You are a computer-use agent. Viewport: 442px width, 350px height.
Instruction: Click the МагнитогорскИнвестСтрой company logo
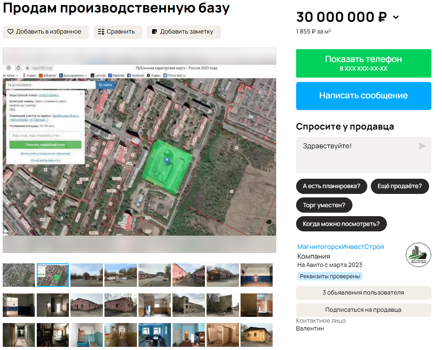(418, 255)
